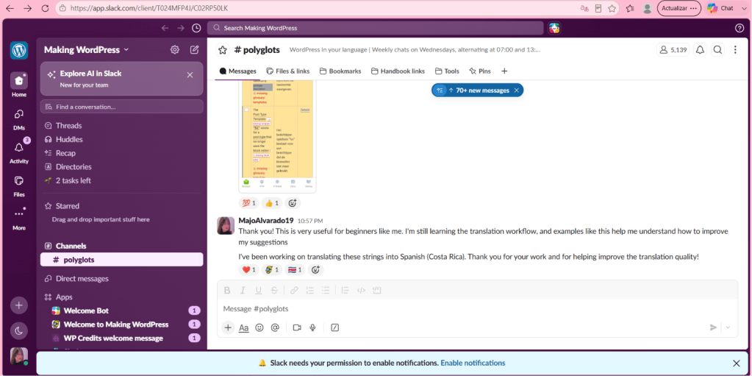
Task: Open Activity in the left rail
Action: pyautogui.click(x=19, y=152)
